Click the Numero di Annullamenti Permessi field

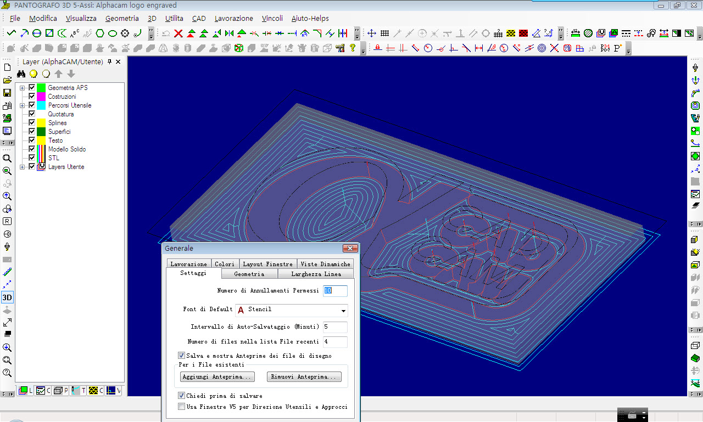335,291
